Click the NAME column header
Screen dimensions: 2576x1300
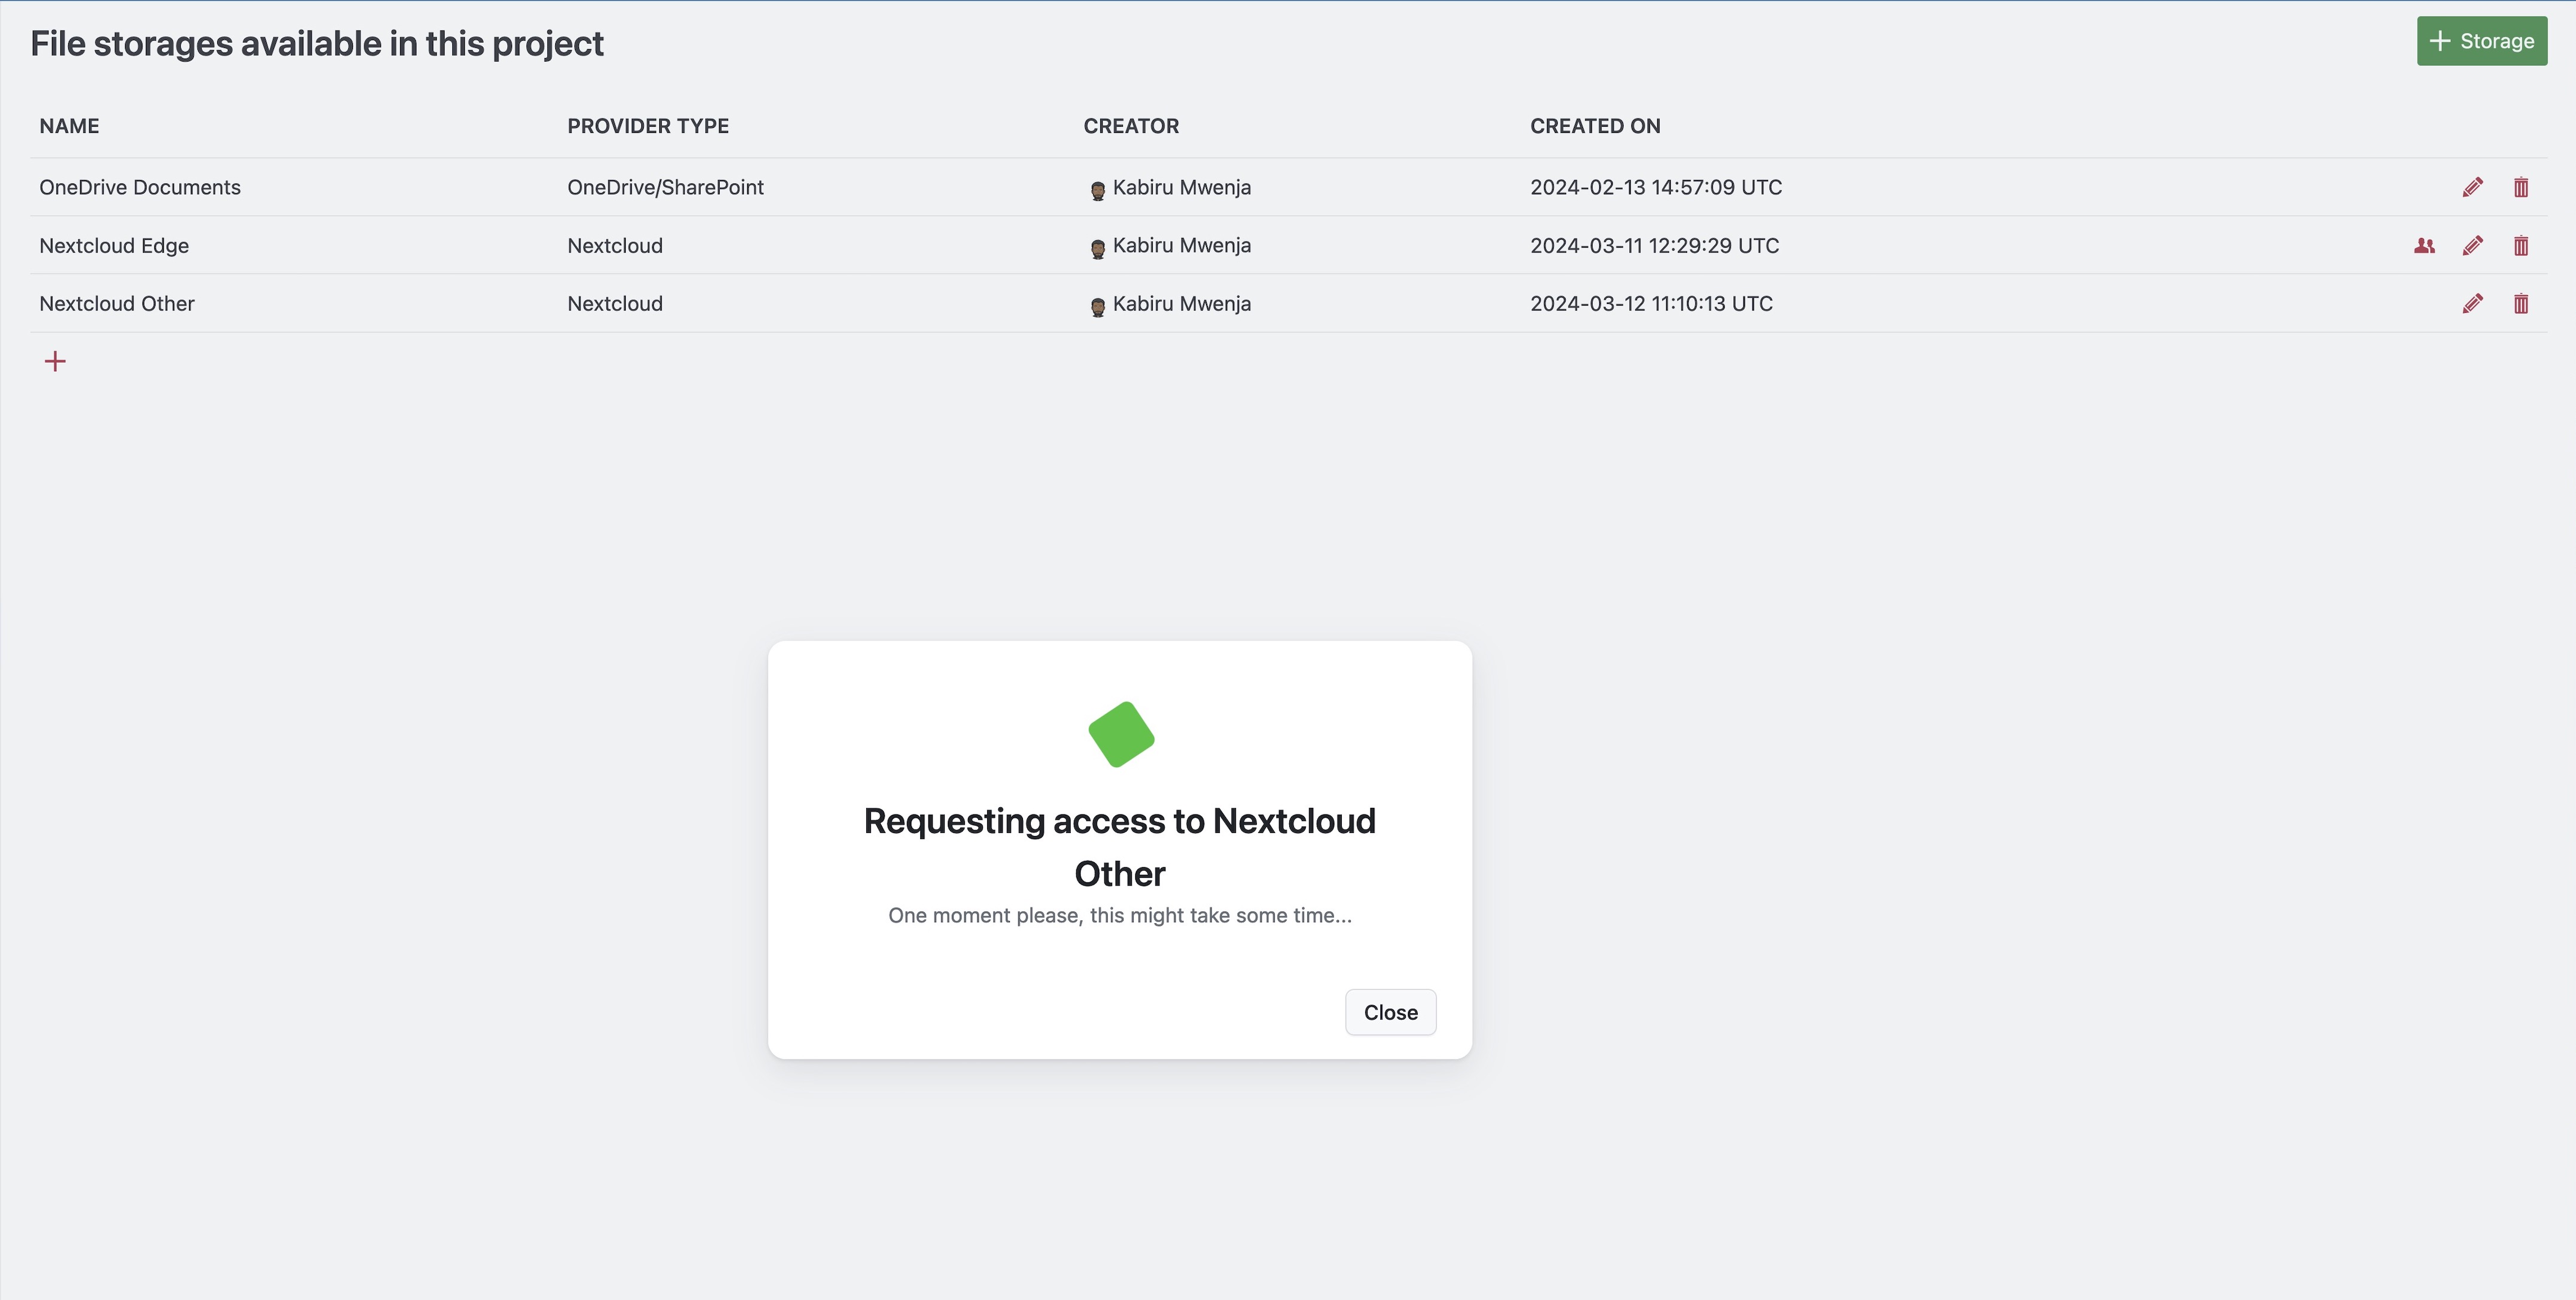click(69, 126)
